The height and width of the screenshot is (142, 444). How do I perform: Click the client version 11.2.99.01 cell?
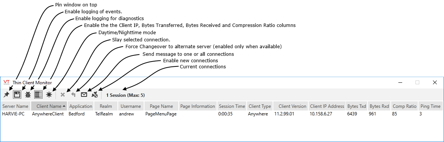pyautogui.click(x=285, y=114)
